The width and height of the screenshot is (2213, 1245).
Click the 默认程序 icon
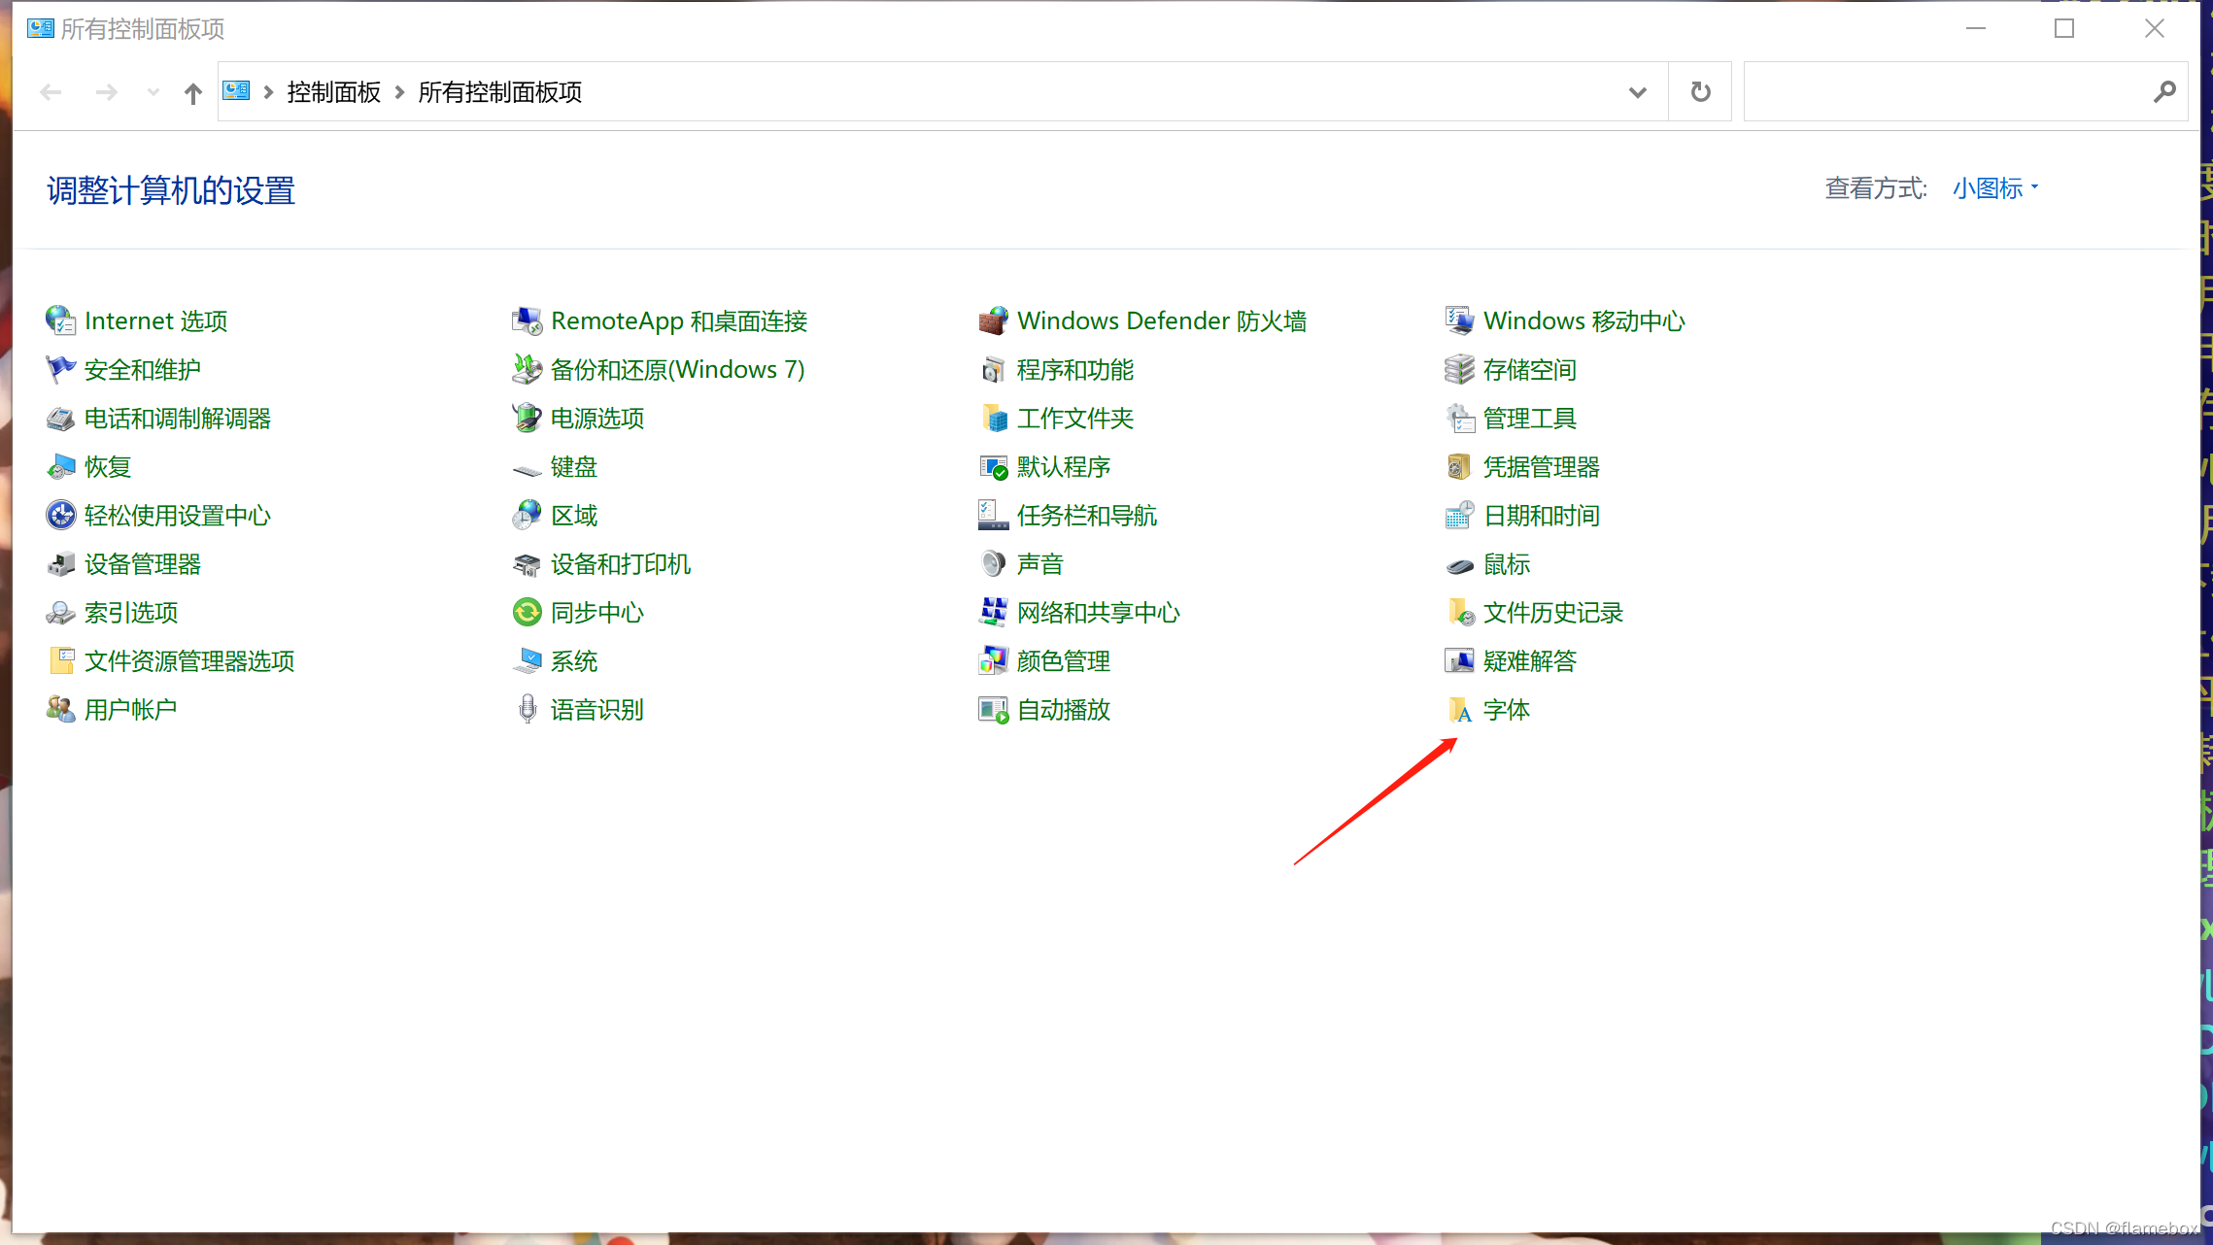[993, 467]
